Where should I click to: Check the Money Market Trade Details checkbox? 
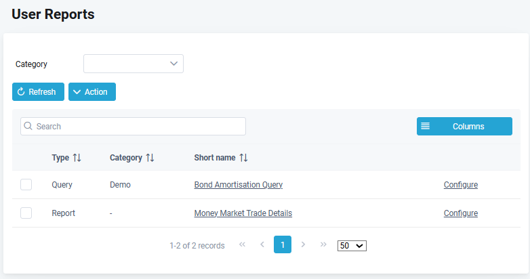(26, 213)
